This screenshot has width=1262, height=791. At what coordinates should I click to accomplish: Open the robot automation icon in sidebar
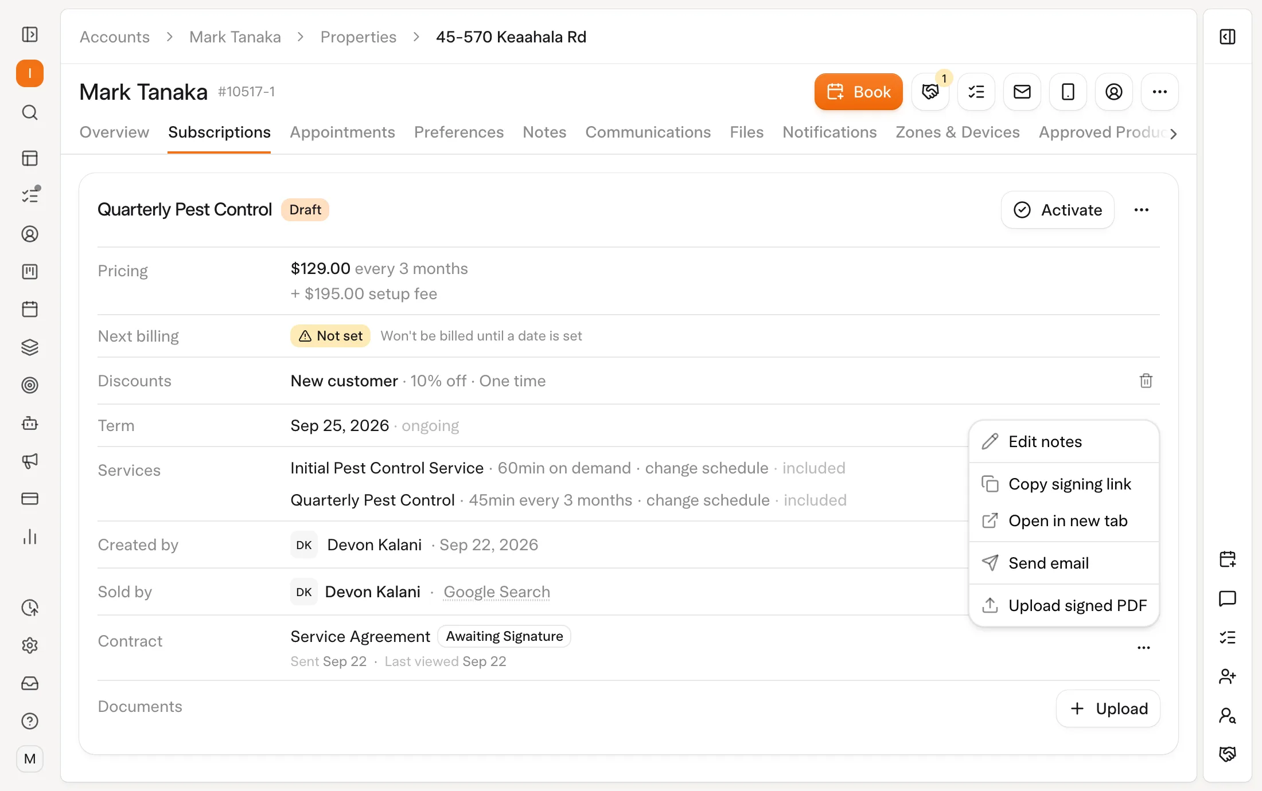click(x=30, y=423)
